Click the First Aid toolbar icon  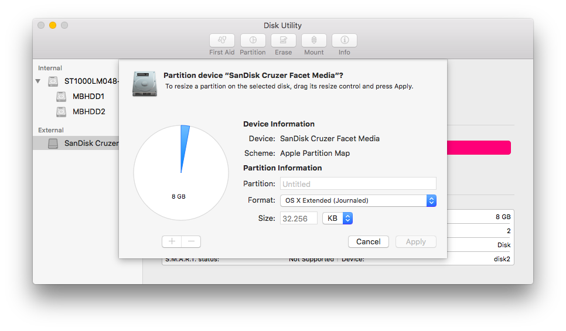click(222, 40)
